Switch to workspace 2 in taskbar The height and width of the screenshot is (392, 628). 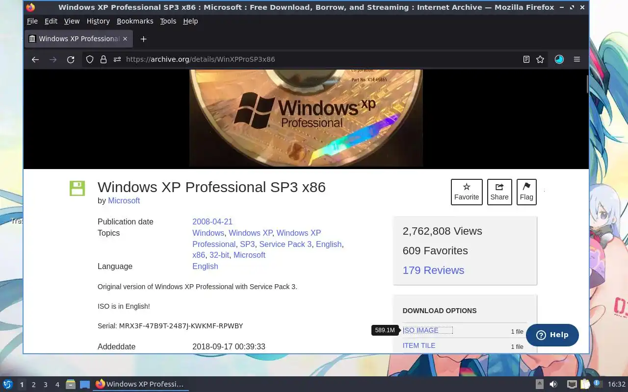(33, 385)
